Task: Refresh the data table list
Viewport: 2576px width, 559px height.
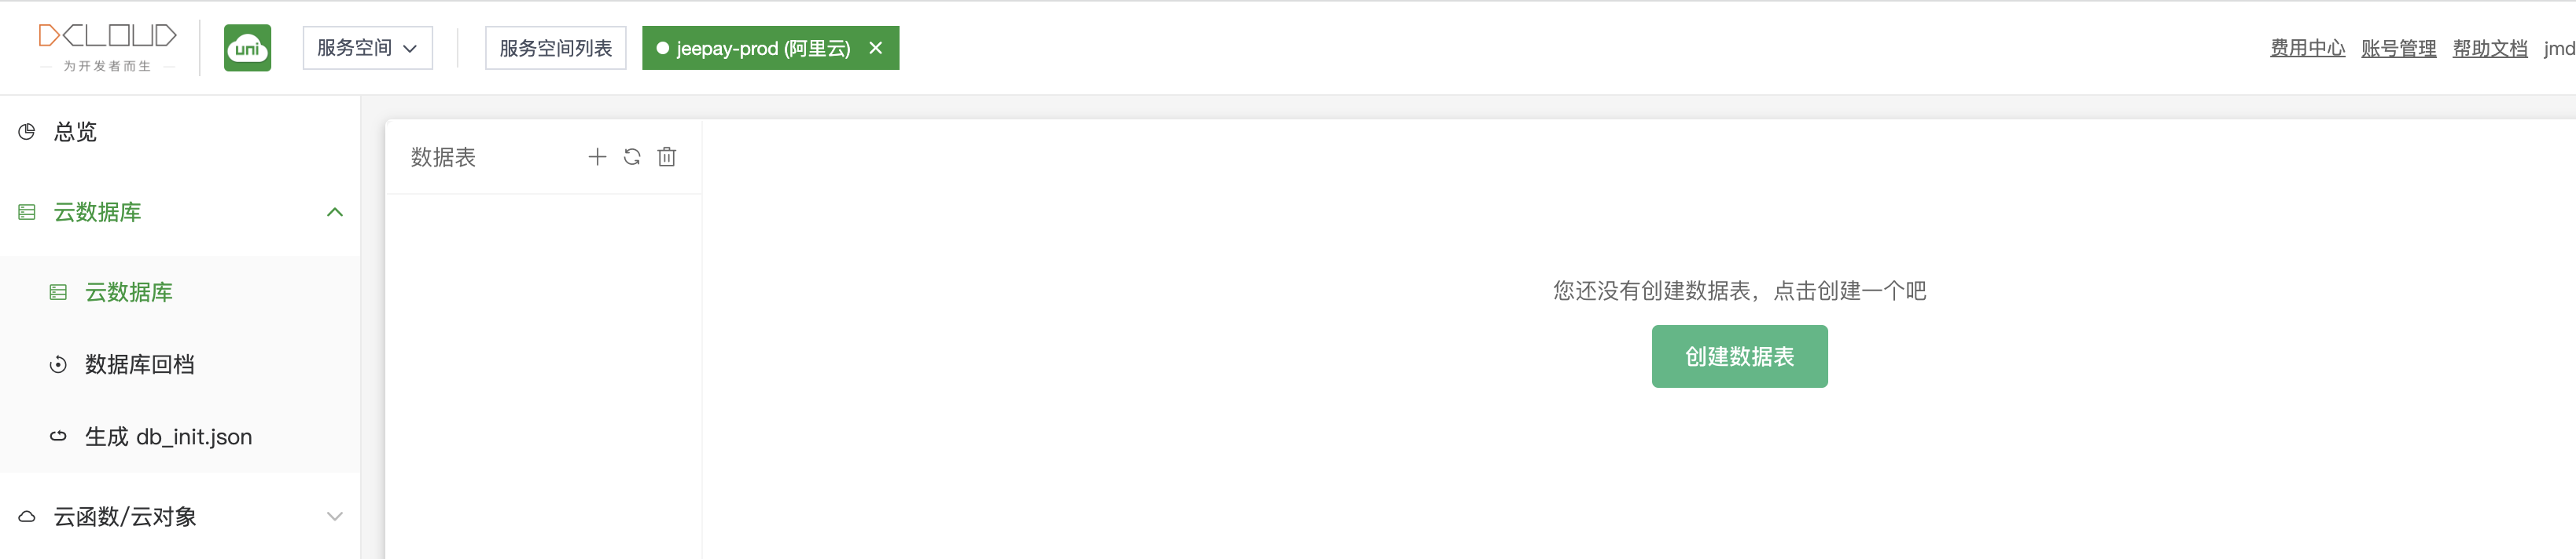Action: pyautogui.click(x=632, y=157)
